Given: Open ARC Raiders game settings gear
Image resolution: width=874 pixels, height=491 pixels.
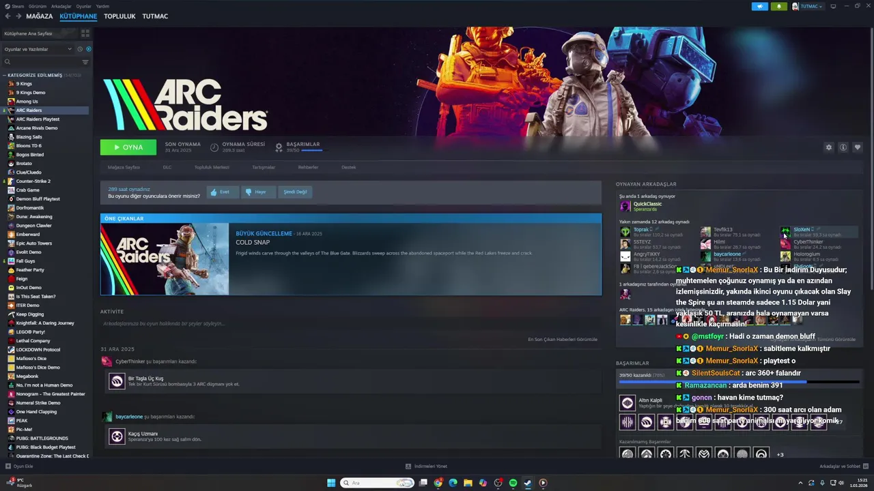Looking at the screenshot, I should click(829, 147).
